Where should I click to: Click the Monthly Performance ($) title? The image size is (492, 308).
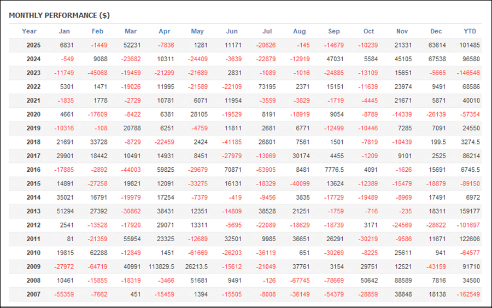(59, 15)
